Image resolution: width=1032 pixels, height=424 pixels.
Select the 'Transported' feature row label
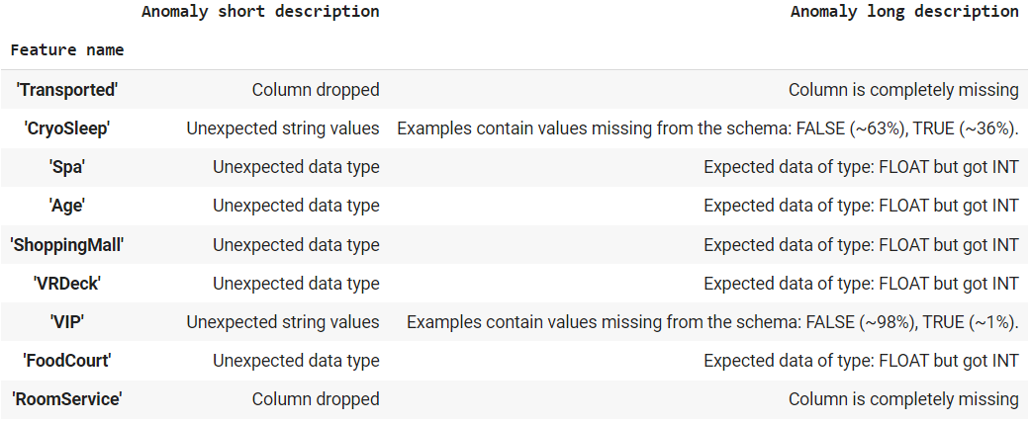67,90
